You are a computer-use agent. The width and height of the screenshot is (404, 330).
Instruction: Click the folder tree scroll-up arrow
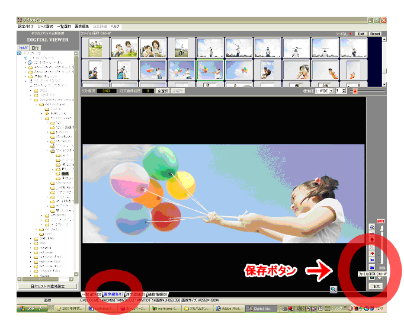(x=76, y=53)
